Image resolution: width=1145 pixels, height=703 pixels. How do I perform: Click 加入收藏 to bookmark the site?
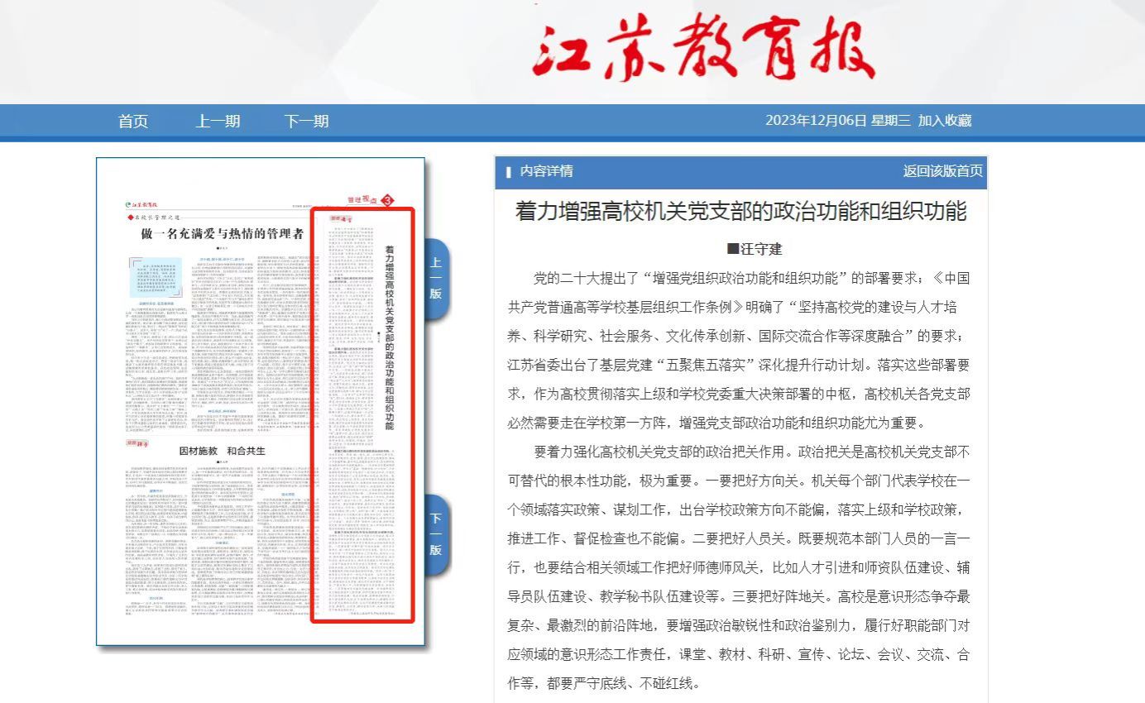944,121
